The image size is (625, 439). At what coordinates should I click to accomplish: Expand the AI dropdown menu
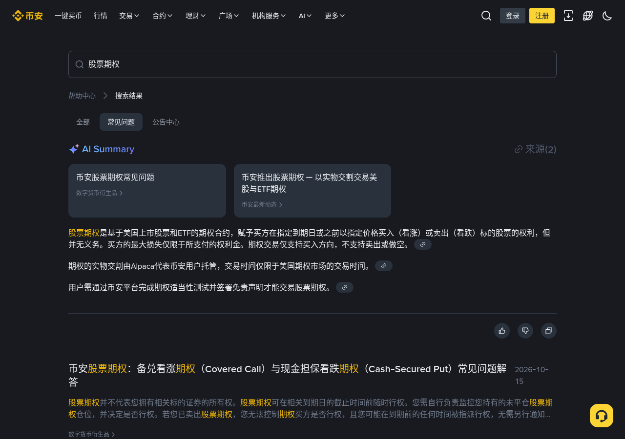[305, 16]
